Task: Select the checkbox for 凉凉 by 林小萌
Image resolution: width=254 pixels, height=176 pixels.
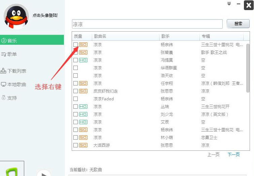Action: (75, 137)
